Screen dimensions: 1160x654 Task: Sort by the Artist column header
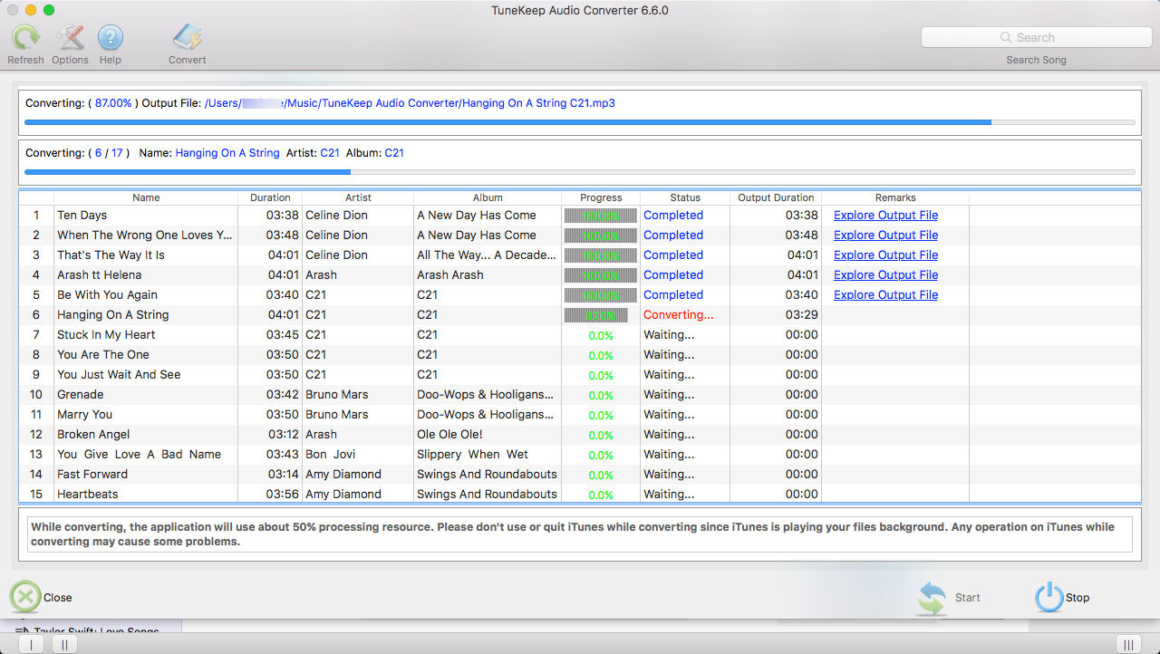click(x=358, y=197)
